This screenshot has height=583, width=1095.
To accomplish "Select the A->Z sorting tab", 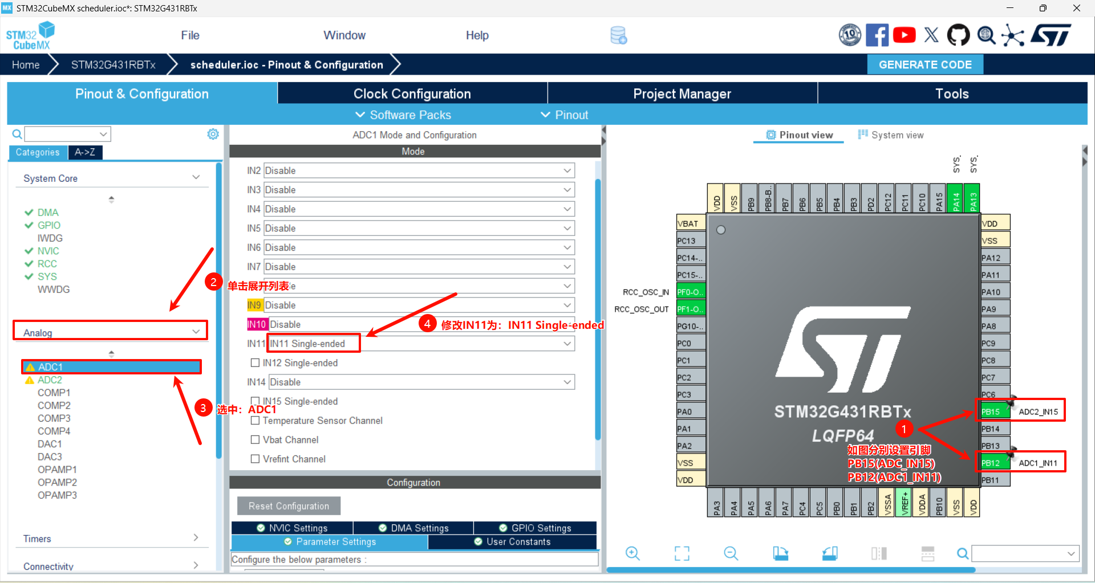I will tap(85, 152).
